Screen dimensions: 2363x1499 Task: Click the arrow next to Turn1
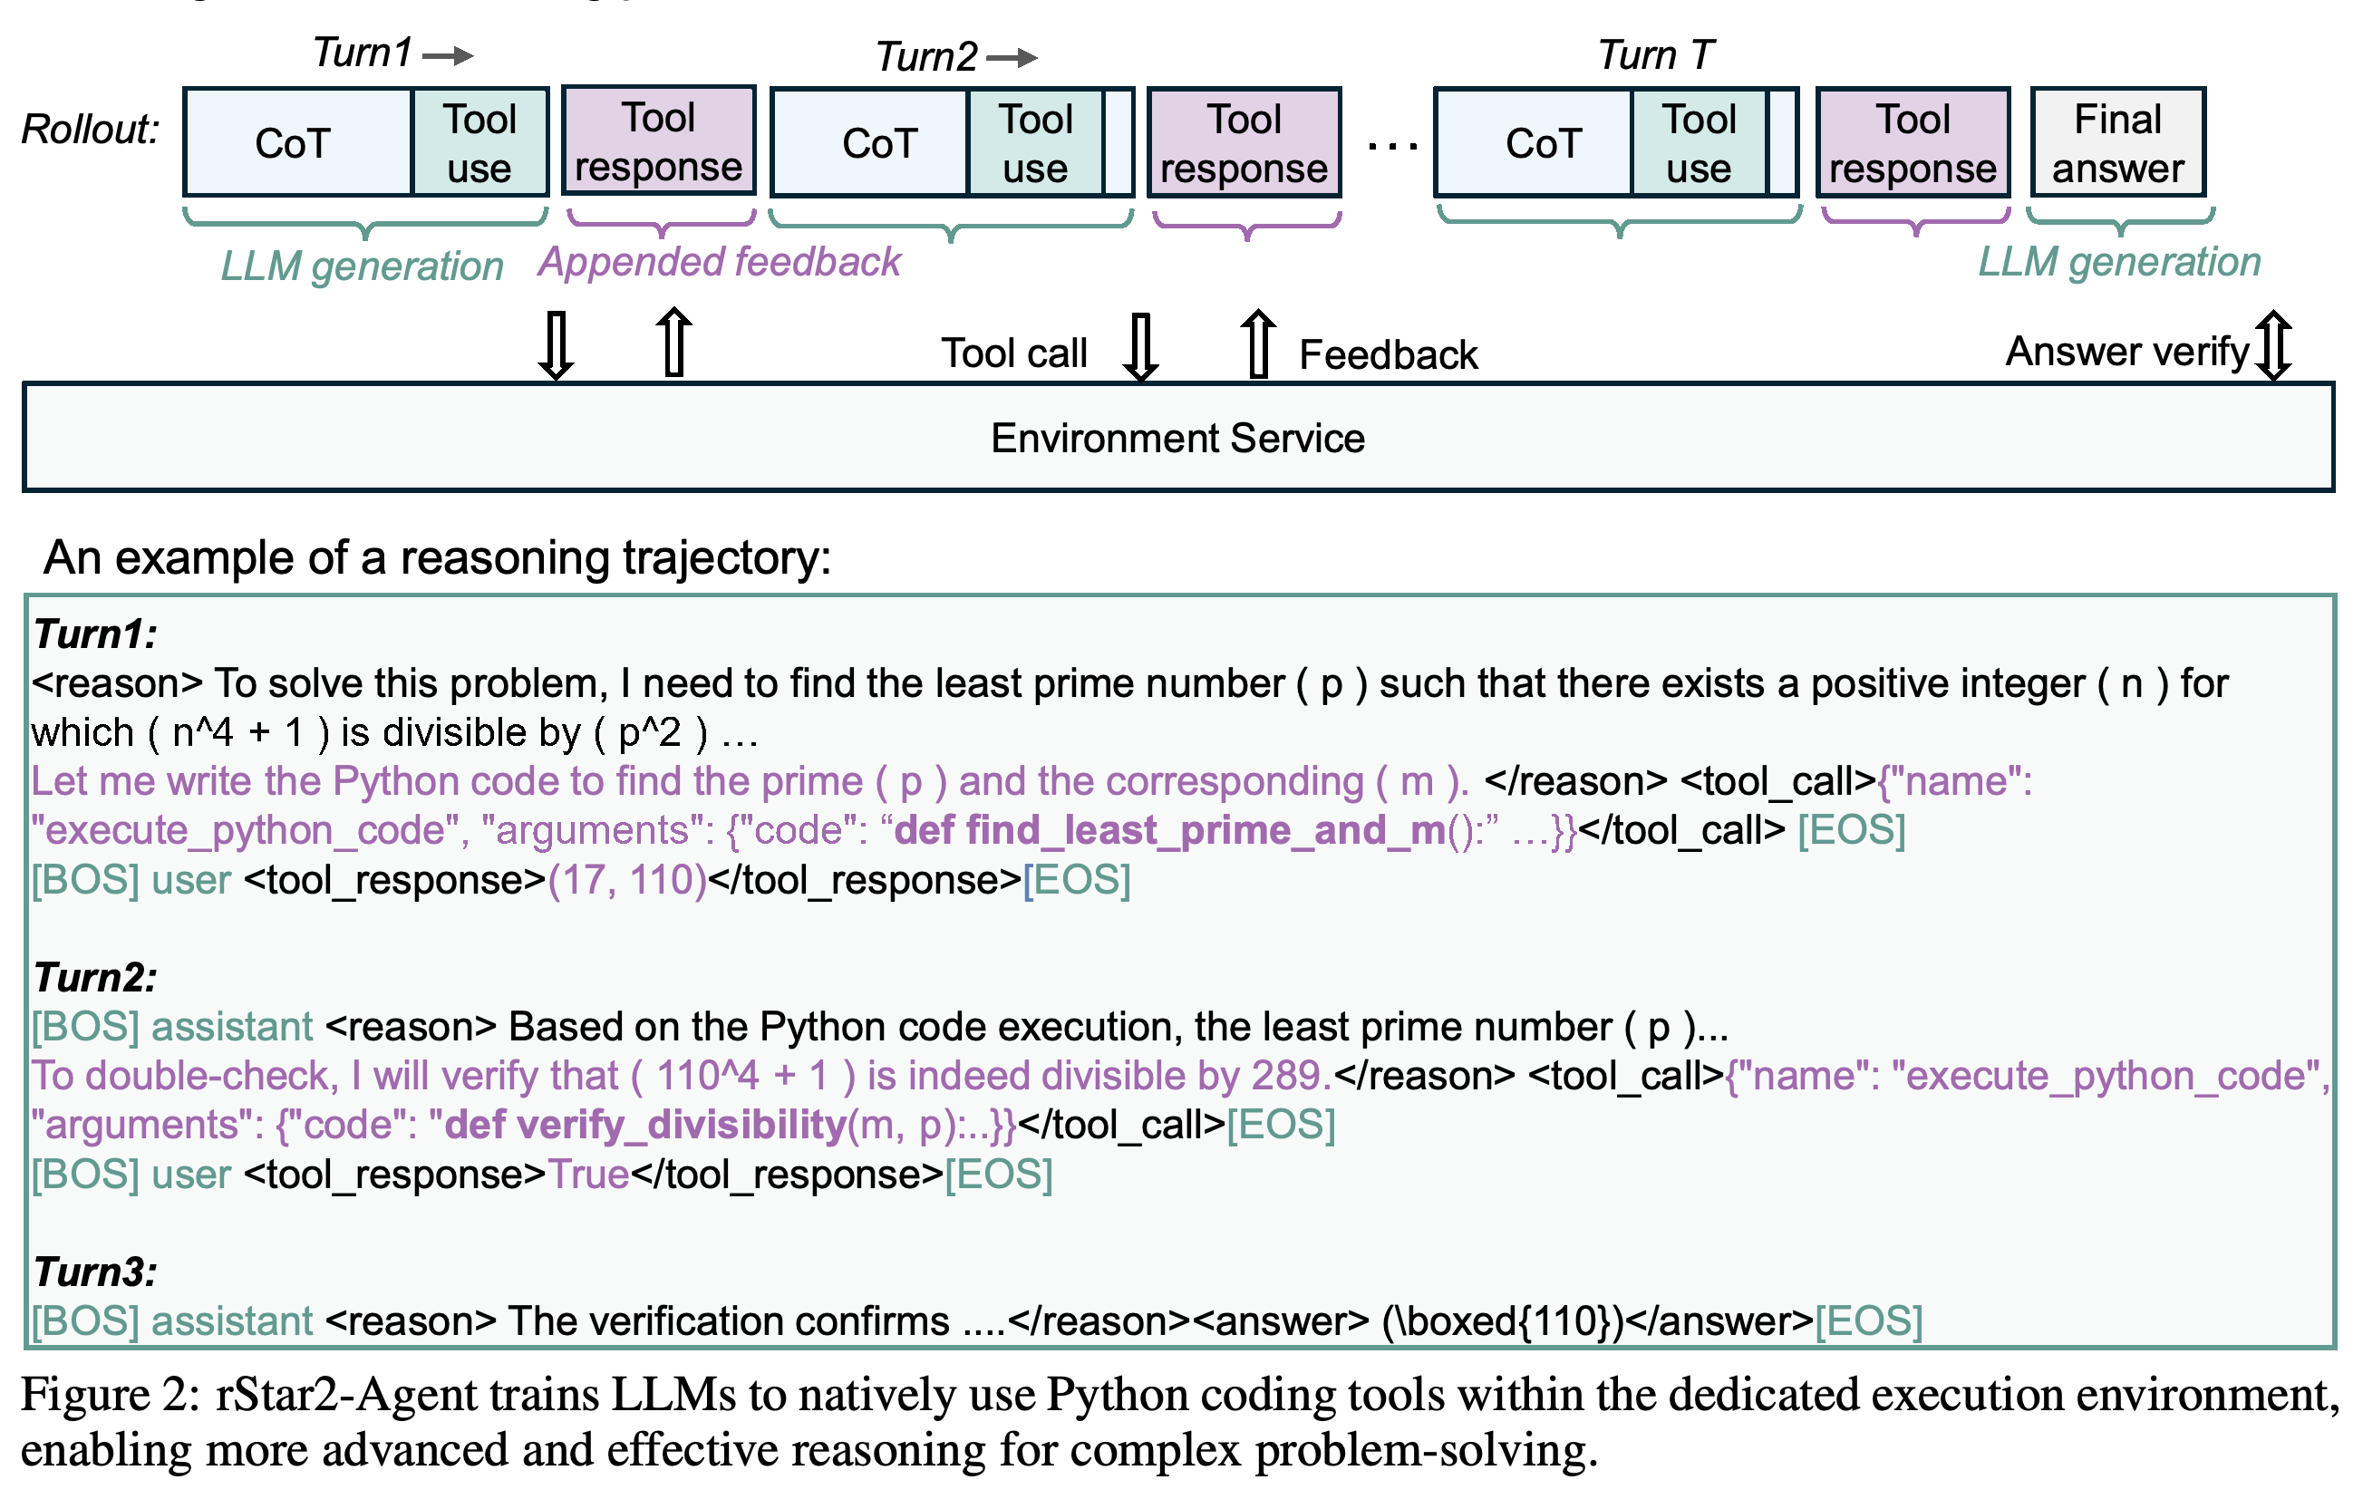[449, 56]
